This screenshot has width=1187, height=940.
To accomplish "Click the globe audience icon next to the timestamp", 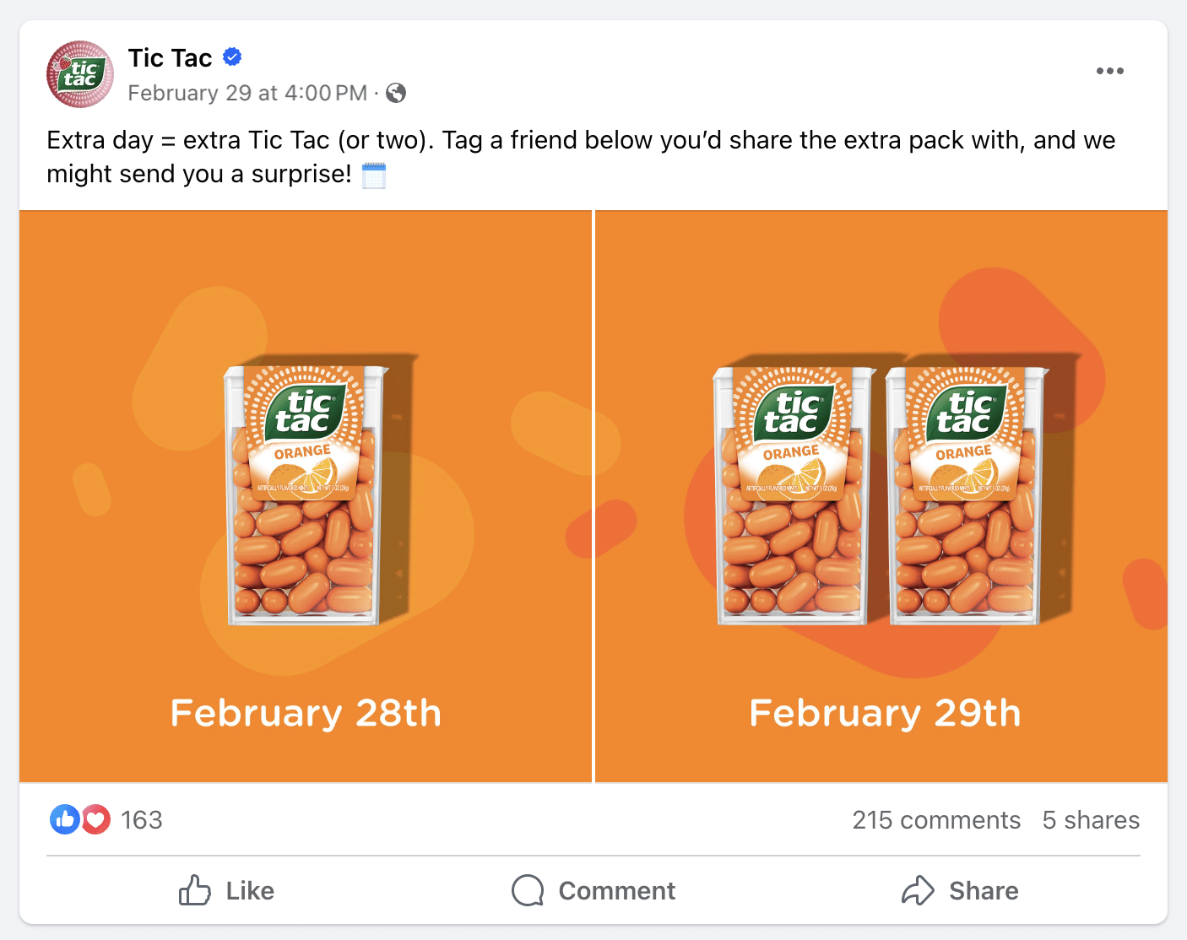I will coord(397,93).
